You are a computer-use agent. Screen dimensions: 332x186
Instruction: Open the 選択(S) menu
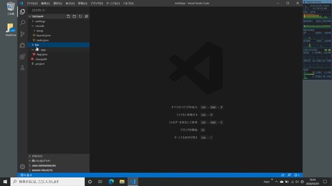(58, 4)
